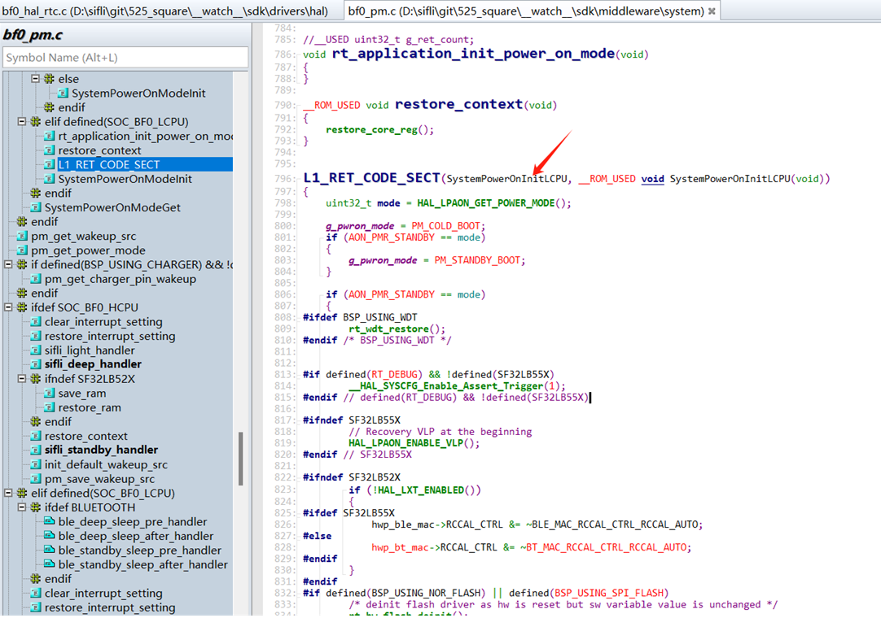Click PM_STANDBY_BOOT constant on line 803
Viewport: 881px width, 618px height.
point(477,260)
